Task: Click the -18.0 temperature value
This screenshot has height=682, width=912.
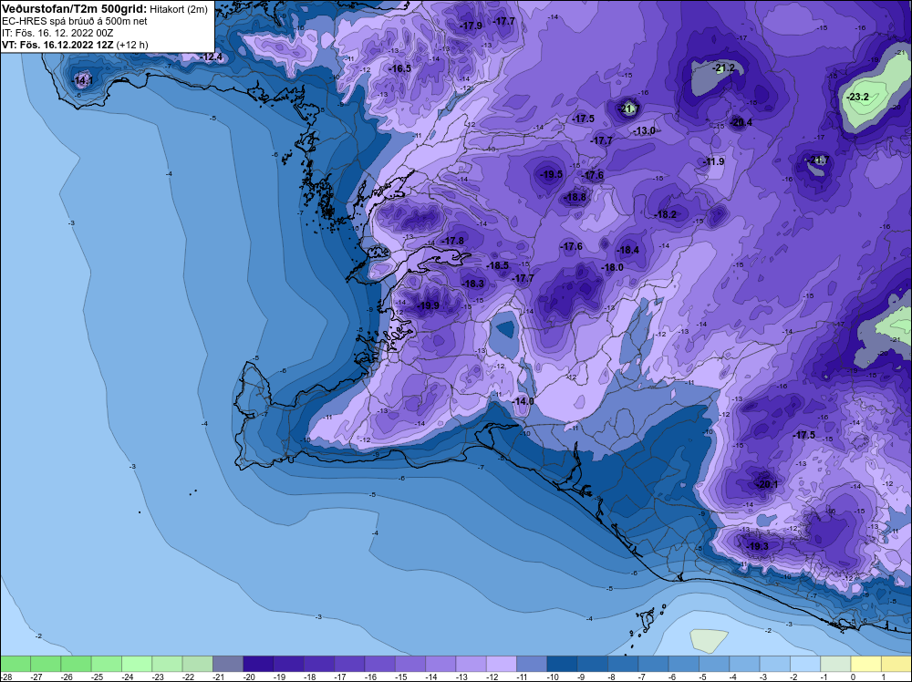Action: pyautogui.click(x=613, y=267)
